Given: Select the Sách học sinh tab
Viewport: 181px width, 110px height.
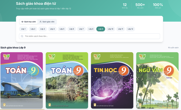Looking at the screenshot, I should [x=28, y=22].
